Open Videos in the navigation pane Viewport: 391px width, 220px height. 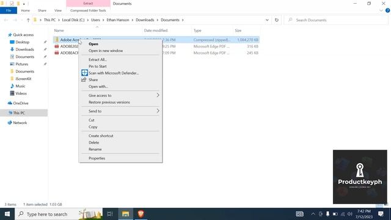(x=21, y=94)
